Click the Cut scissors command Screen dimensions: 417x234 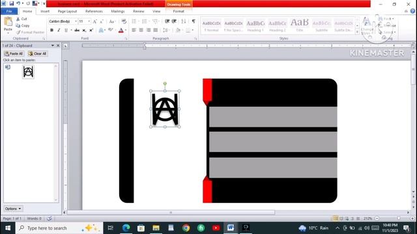(22, 19)
